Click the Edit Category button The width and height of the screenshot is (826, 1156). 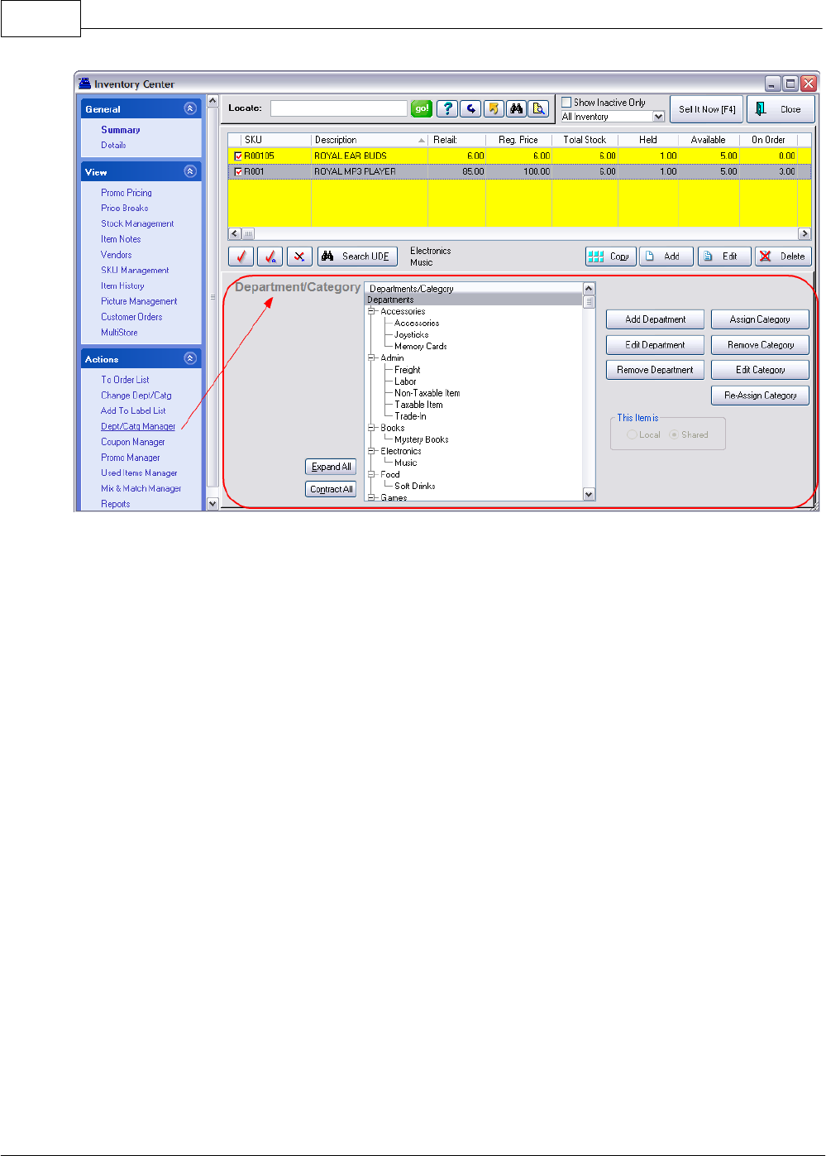pos(760,370)
